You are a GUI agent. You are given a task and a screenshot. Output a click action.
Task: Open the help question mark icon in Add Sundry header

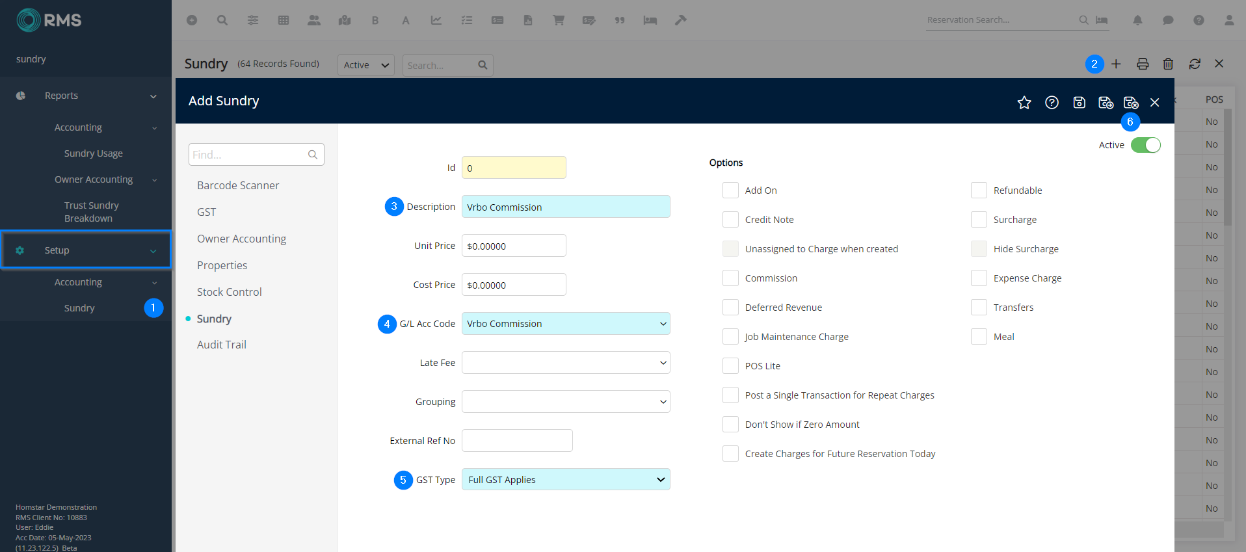coord(1052,103)
